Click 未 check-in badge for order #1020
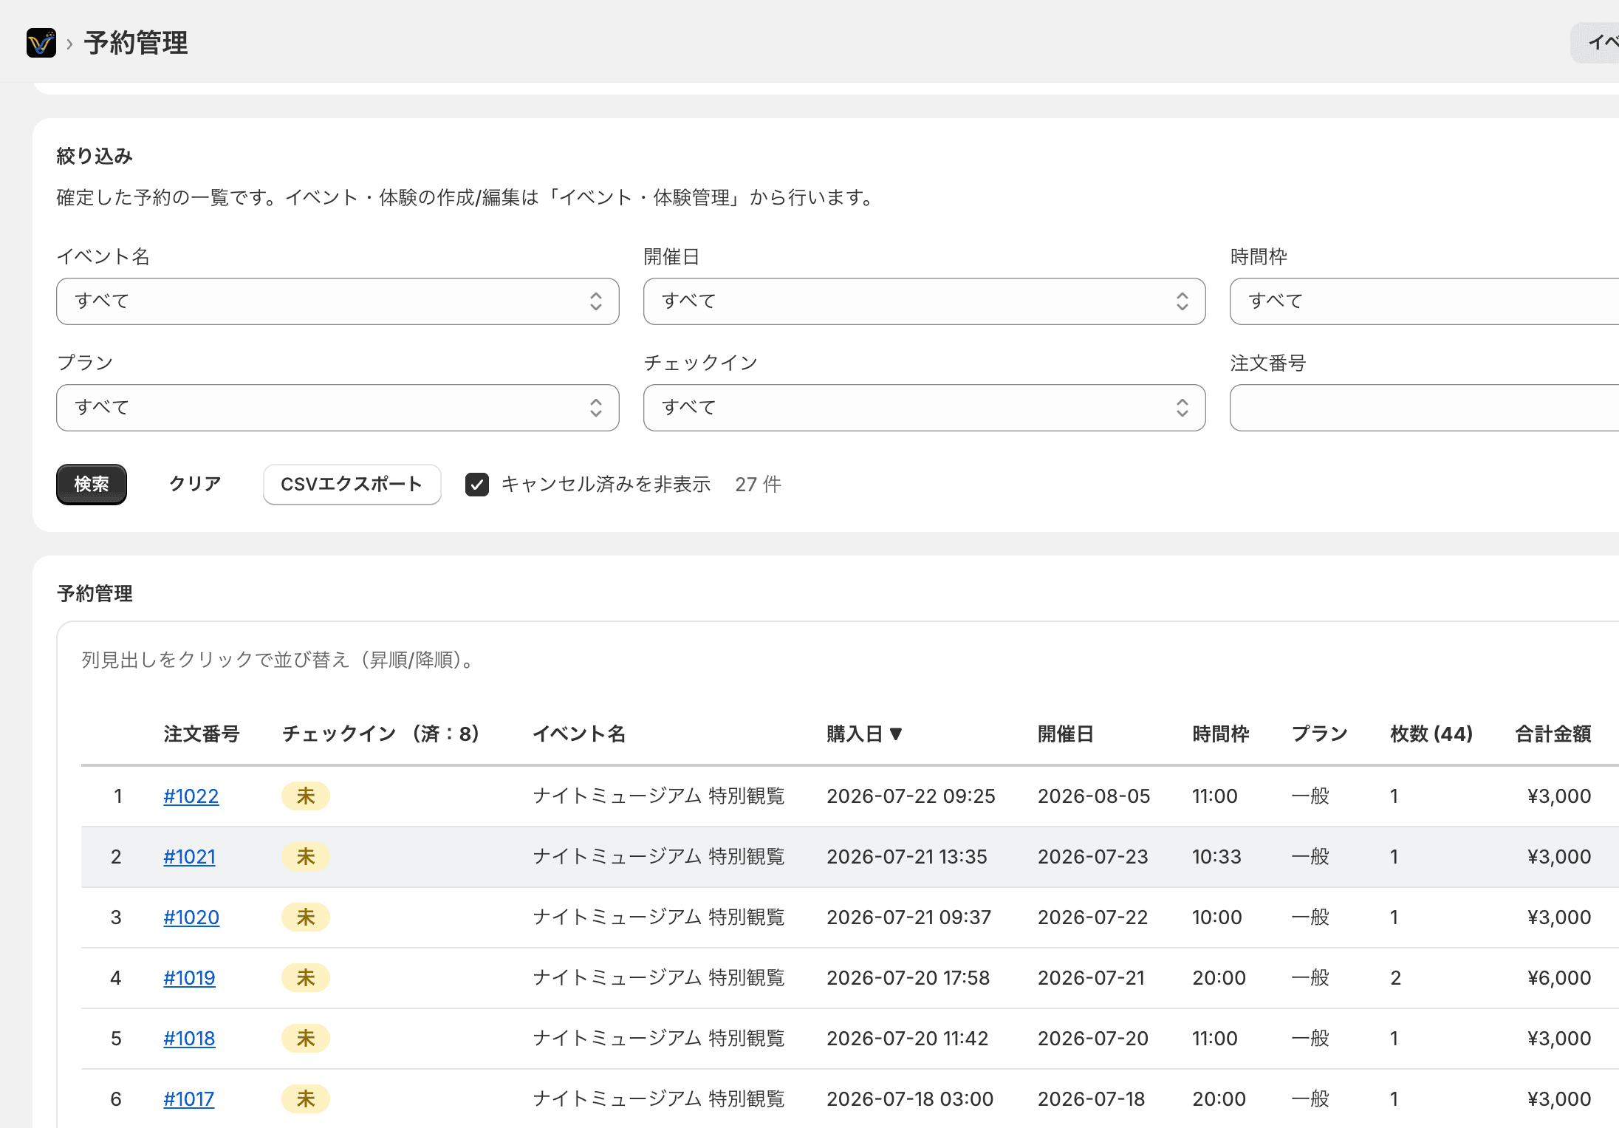 point(306,917)
